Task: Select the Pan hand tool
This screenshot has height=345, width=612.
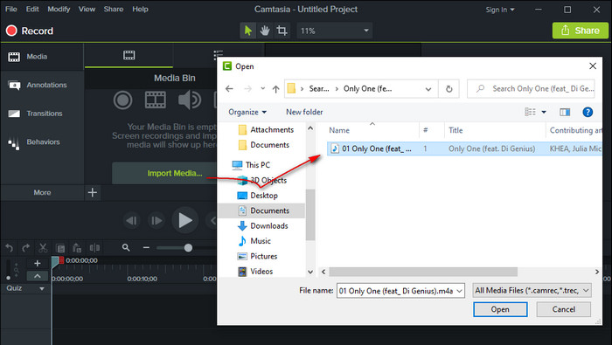Action: coord(265,31)
